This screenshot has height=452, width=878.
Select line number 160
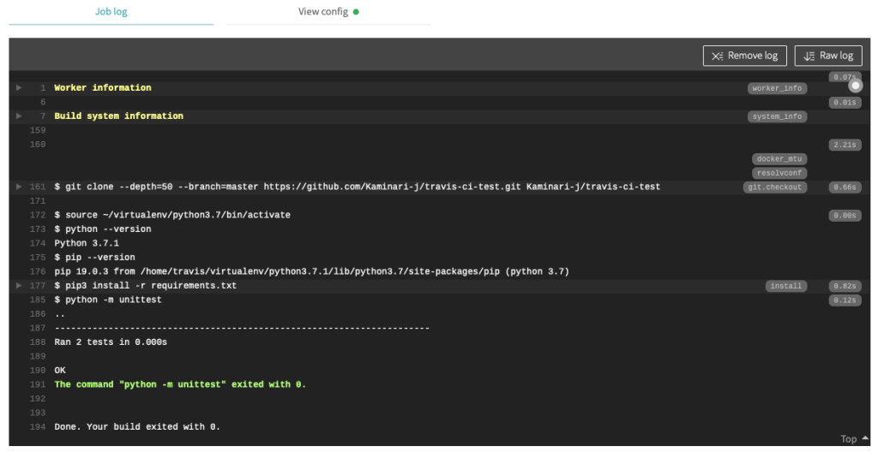point(38,145)
